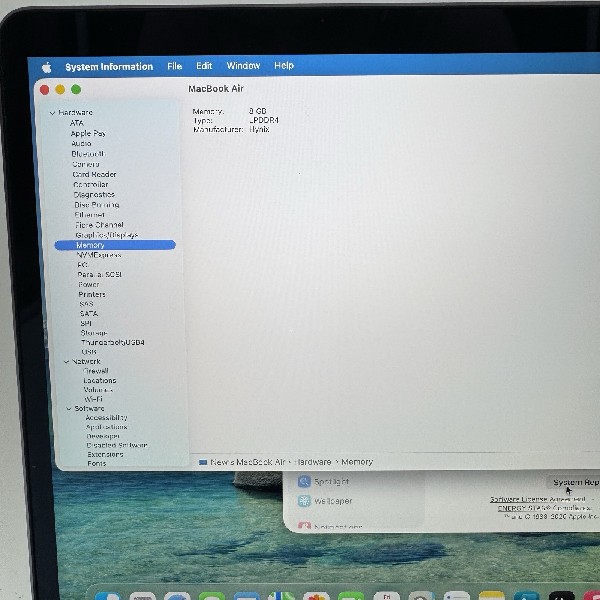Collapse the Software section
The image size is (600, 600).
pos(69,409)
